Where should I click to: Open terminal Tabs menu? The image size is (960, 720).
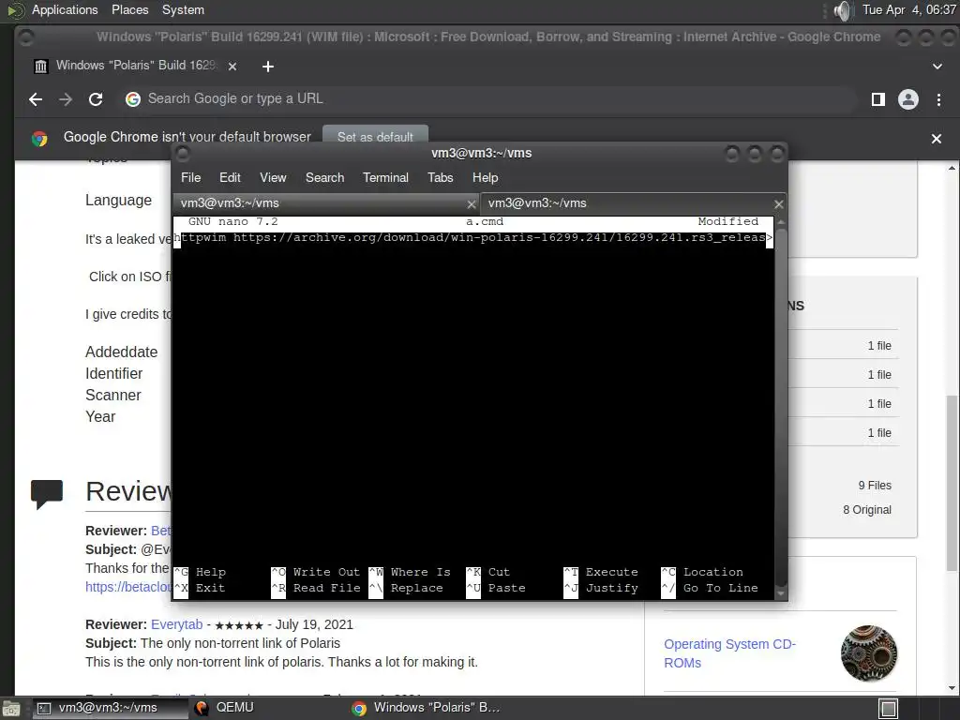pyautogui.click(x=441, y=177)
